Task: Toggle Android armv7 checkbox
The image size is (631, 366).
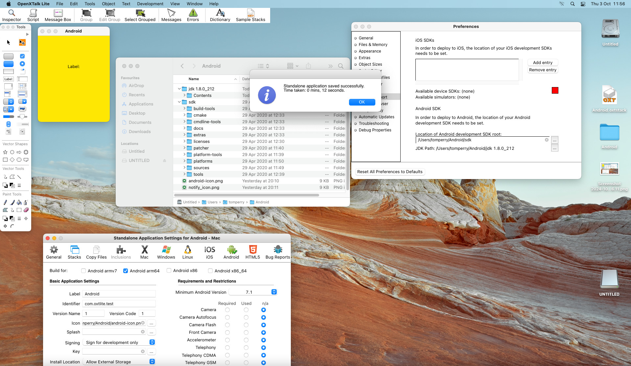Action: [x=83, y=271]
